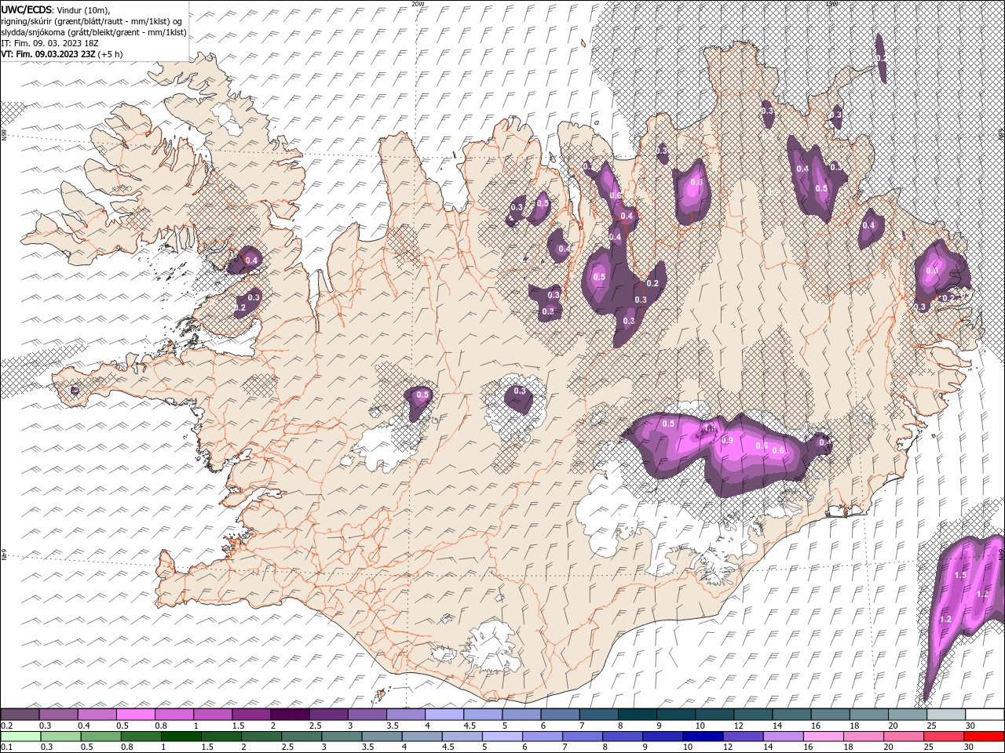
Task: Click the slate blue snow swatch at 6
Action: coord(560,715)
